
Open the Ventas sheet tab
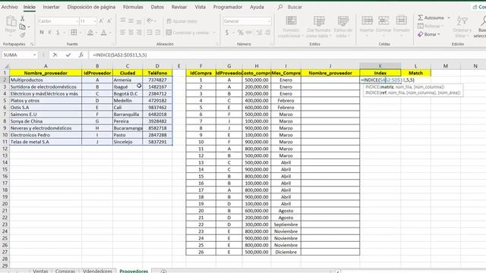tap(40, 271)
